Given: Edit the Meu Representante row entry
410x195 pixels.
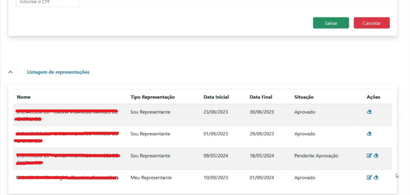Looking at the screenshot, I should click(x=369, y=178).
